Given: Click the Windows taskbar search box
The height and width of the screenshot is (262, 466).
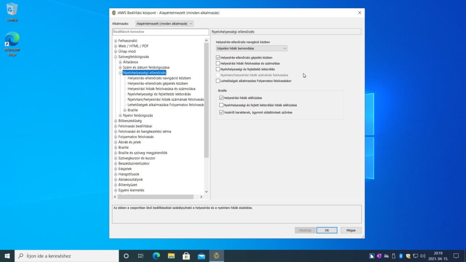Looking at the screenshot, I should [x=66, y=256].
